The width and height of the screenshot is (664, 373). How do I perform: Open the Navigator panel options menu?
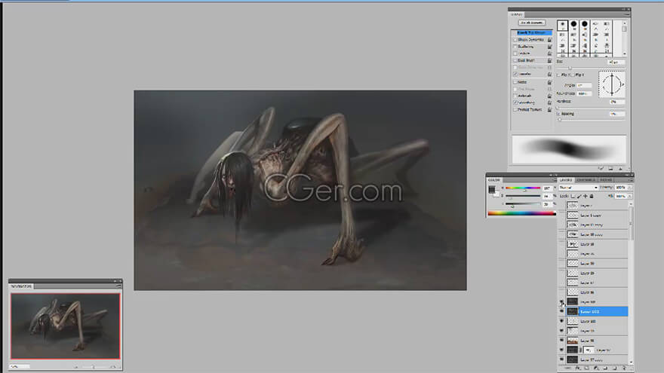119,286
